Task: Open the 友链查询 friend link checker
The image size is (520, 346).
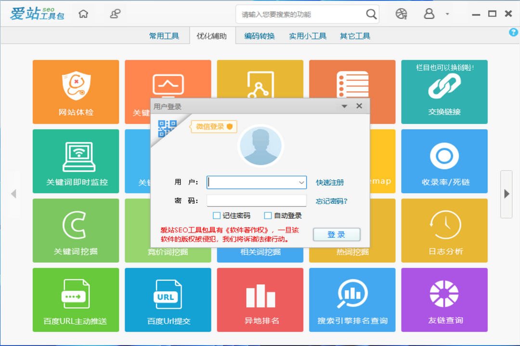Action: pos(444,300)
